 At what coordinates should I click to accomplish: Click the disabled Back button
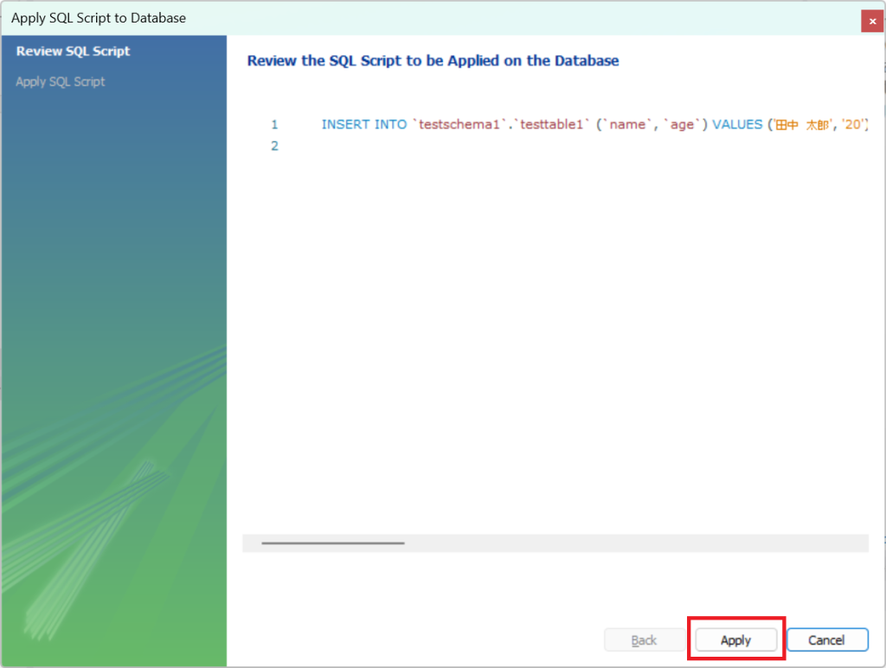pyautogui.click(x=644, y=639)
